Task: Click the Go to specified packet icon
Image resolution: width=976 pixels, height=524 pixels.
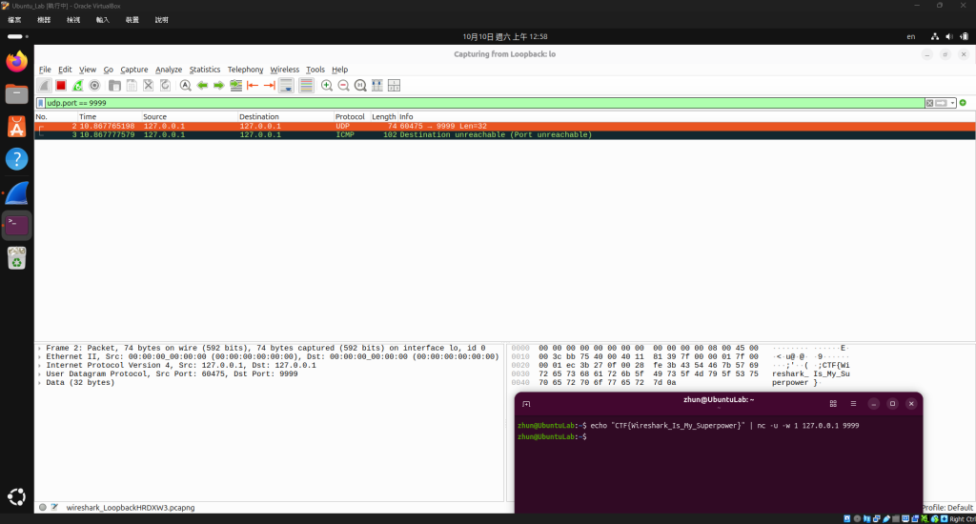Action: coord(236,85)
